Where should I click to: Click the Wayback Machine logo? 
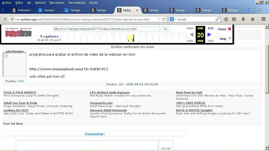coord(18,33)
